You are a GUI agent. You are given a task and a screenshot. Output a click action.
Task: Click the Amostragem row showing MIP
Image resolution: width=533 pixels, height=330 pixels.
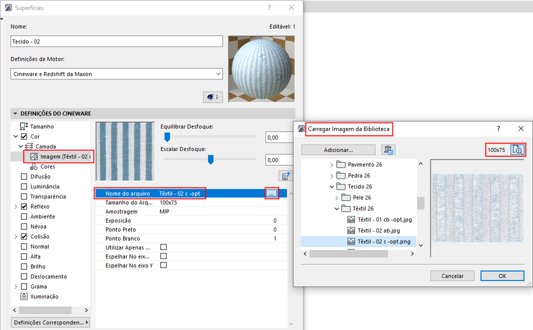(191, 211)
